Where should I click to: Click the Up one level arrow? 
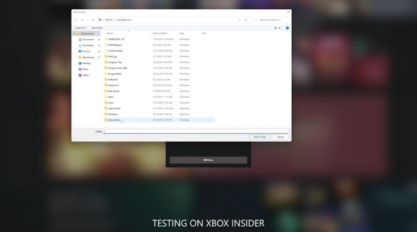(93, 20)
